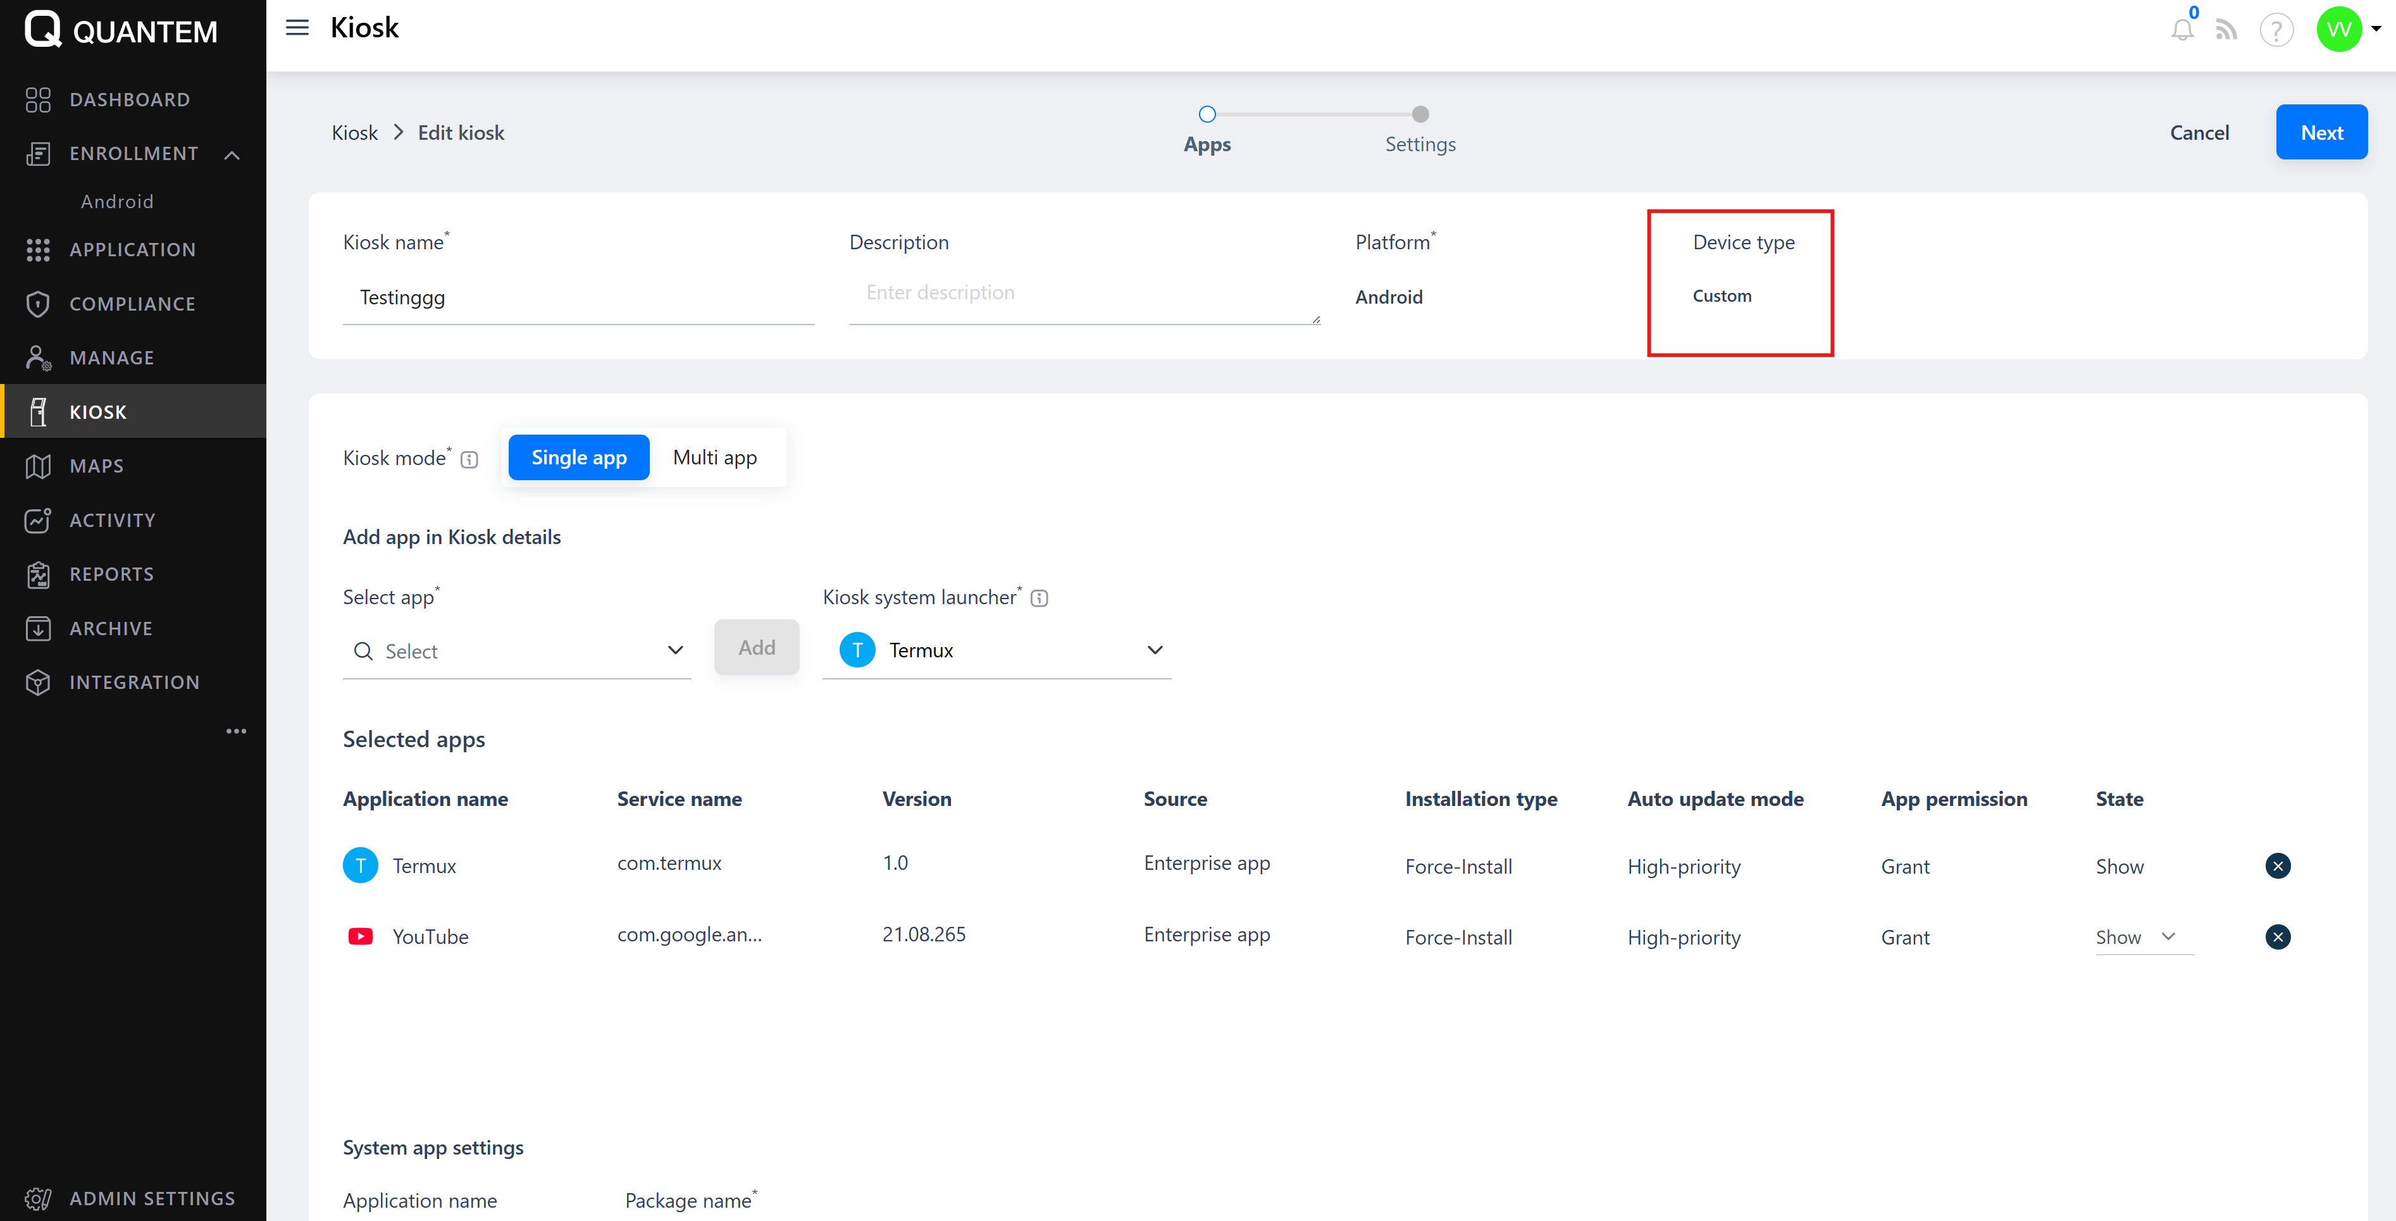The height and width of the screenshot is (1221, 2396).
Task: Open the Select app dropdown
Action: (x=516, y=651)
